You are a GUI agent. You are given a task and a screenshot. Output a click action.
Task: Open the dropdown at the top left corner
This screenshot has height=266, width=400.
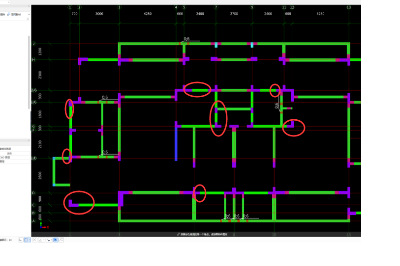8,2
